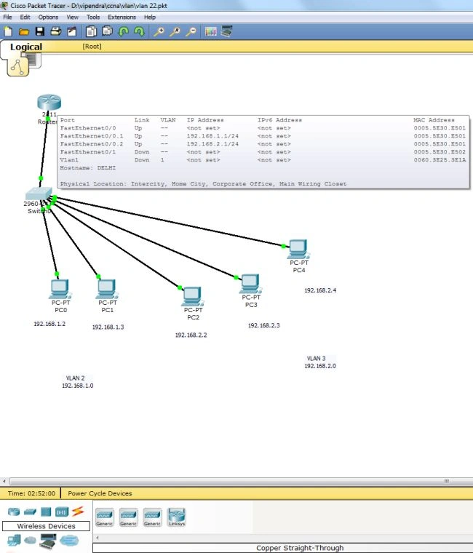Click the [Root] cluster label

click(92, 46)
